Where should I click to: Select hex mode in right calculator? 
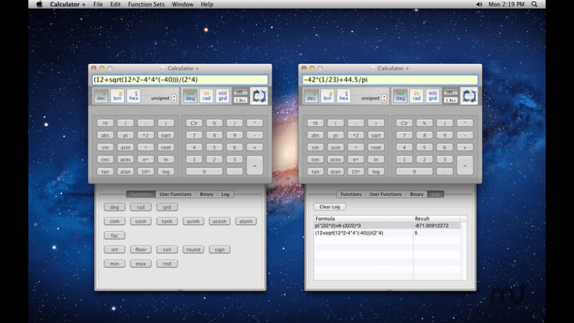(x=344, y=96)
